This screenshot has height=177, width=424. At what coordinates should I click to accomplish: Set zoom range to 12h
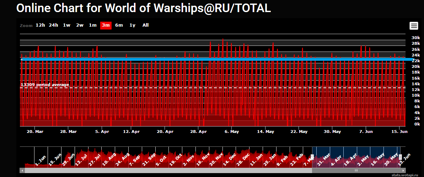[40, 25]
